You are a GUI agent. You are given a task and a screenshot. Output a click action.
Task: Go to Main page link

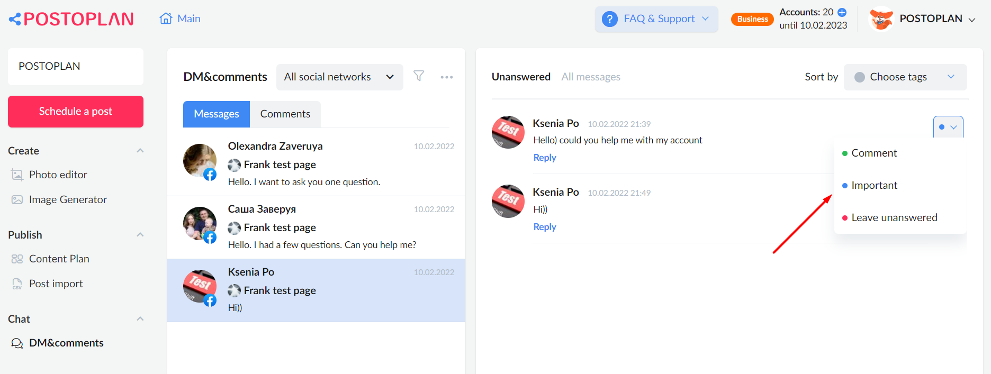pyautogui.click(x=189, y=19)
